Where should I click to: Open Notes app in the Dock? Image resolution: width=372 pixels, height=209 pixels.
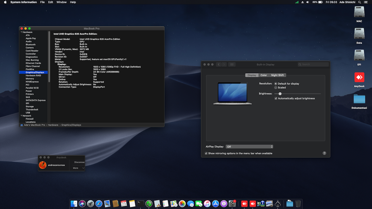click(x=132, y=204)
